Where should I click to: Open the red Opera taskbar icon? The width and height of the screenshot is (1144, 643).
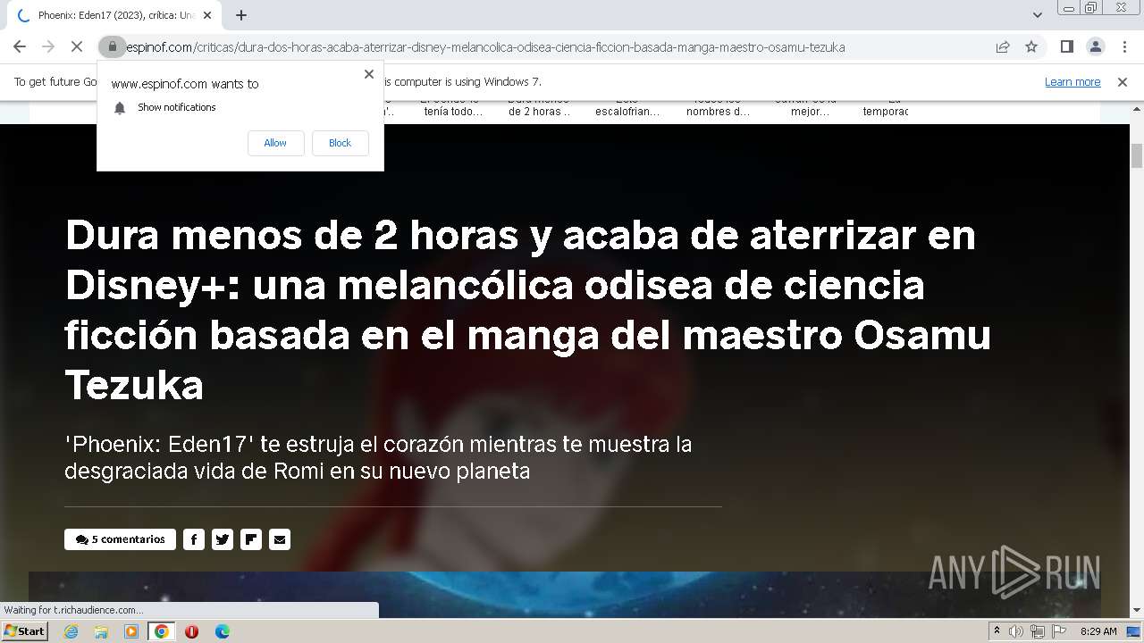192,631
